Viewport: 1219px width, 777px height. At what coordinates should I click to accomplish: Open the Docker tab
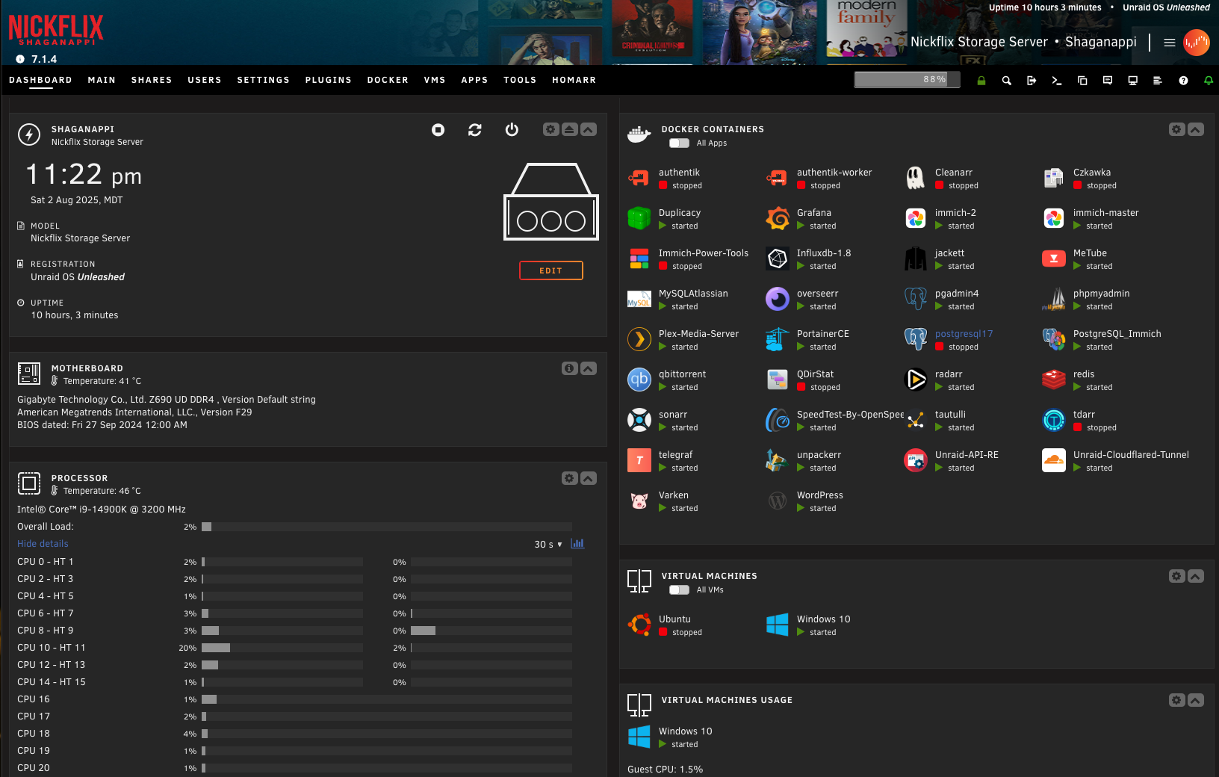[x=388, y=80]
